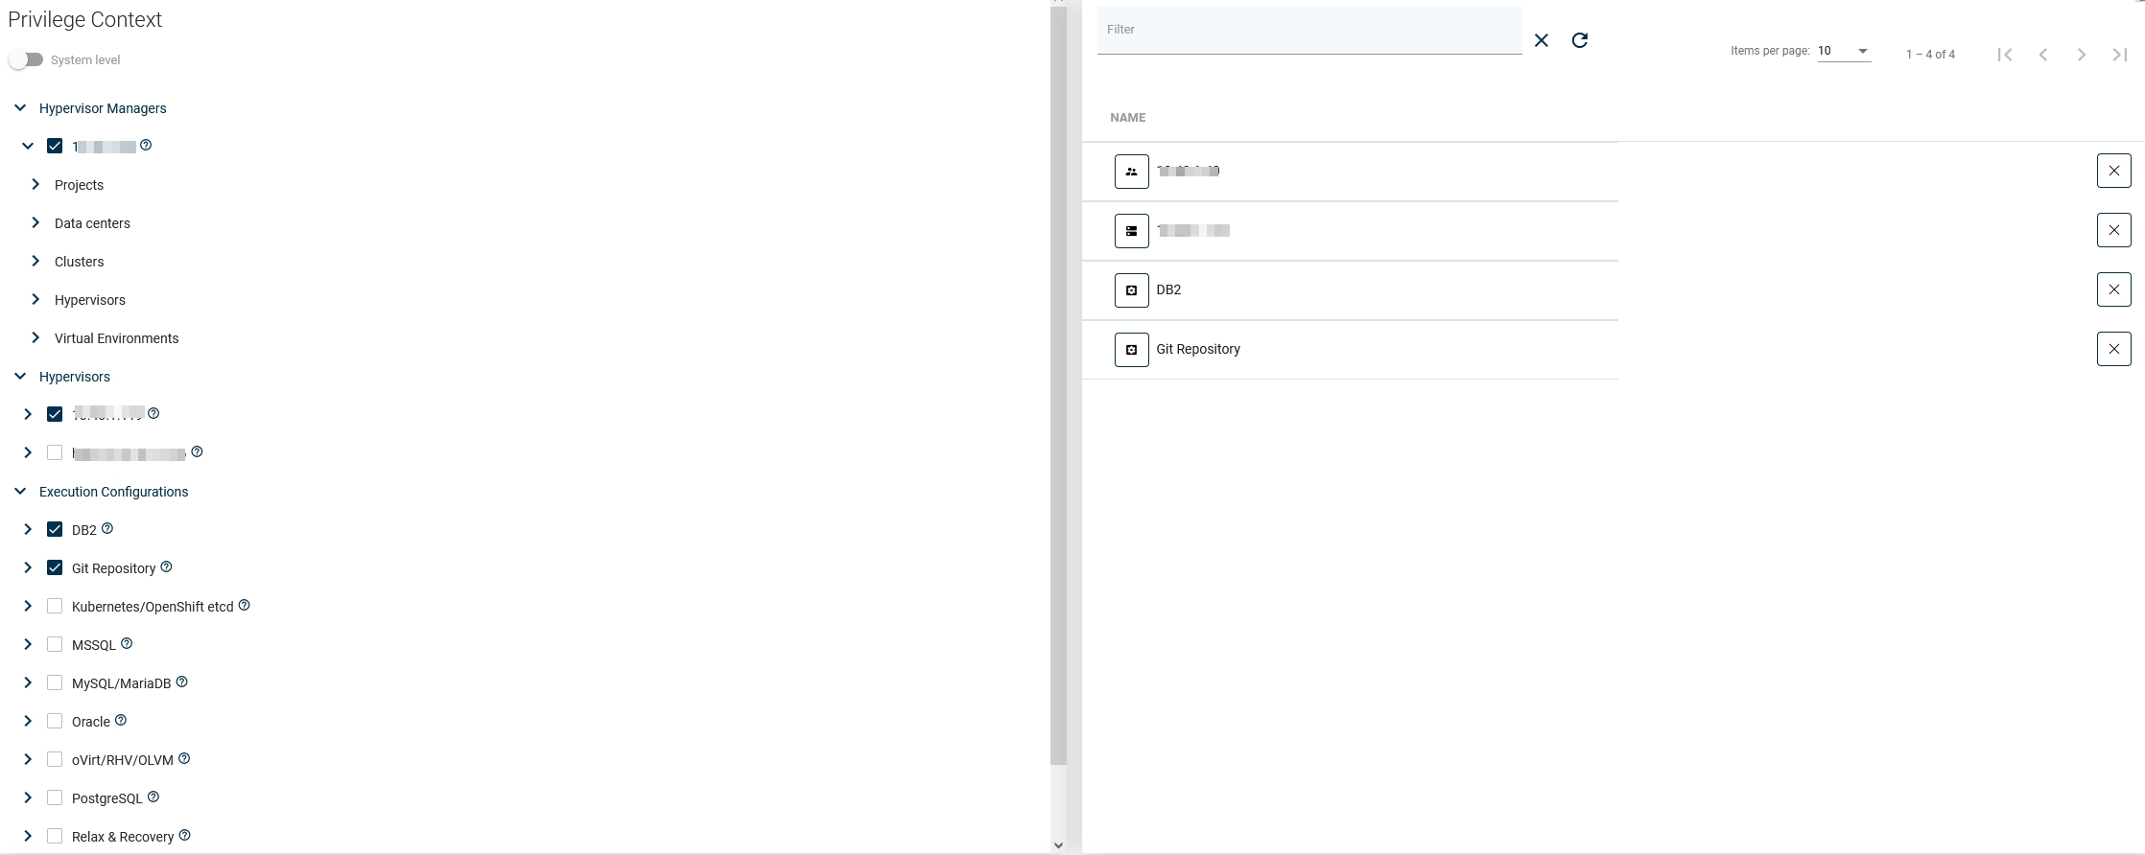
Task: Click into the Filter input field
Action: pyautogui.click(x=1308, y=31)
